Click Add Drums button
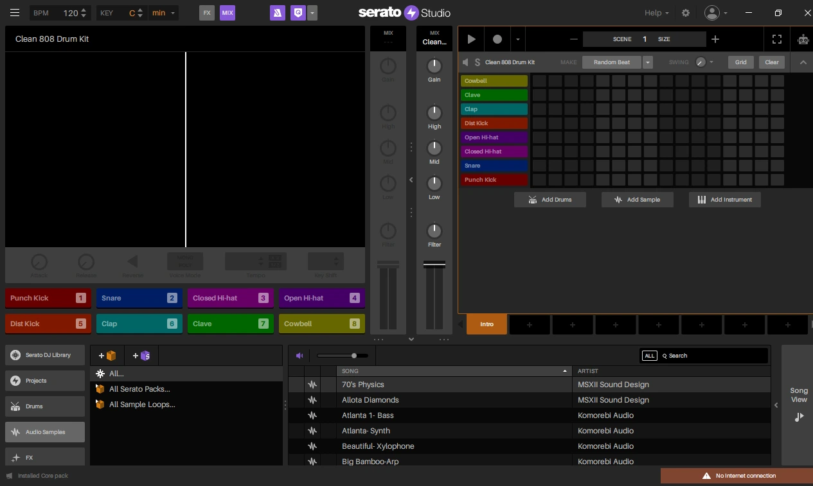 [x=549, y=200]
